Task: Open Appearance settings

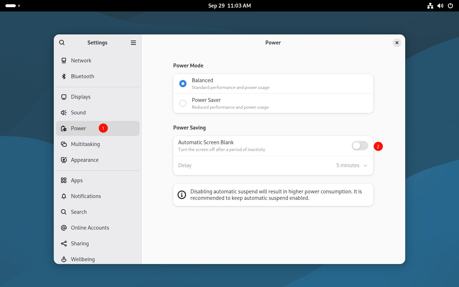Action: (85, 160)
